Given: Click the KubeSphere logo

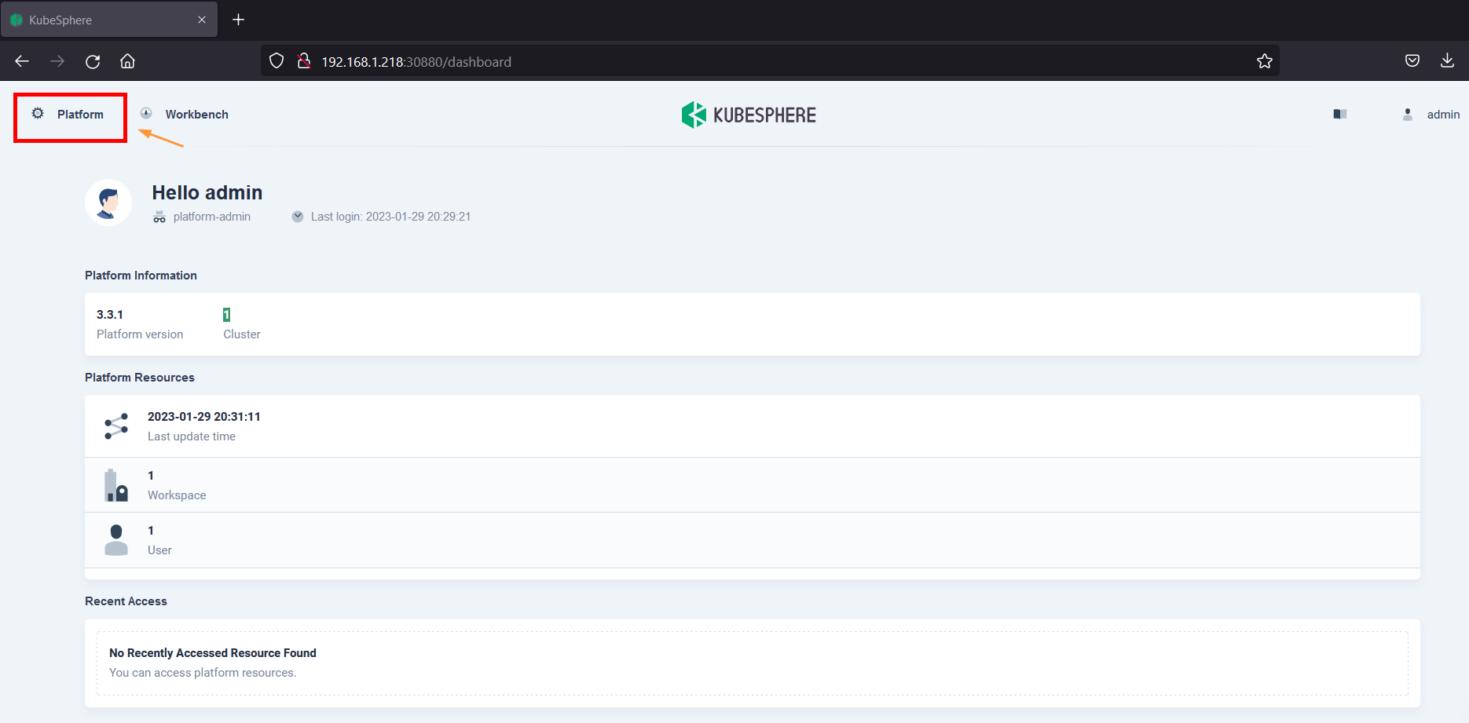Looking at the screenshot, I should [749, 115].
